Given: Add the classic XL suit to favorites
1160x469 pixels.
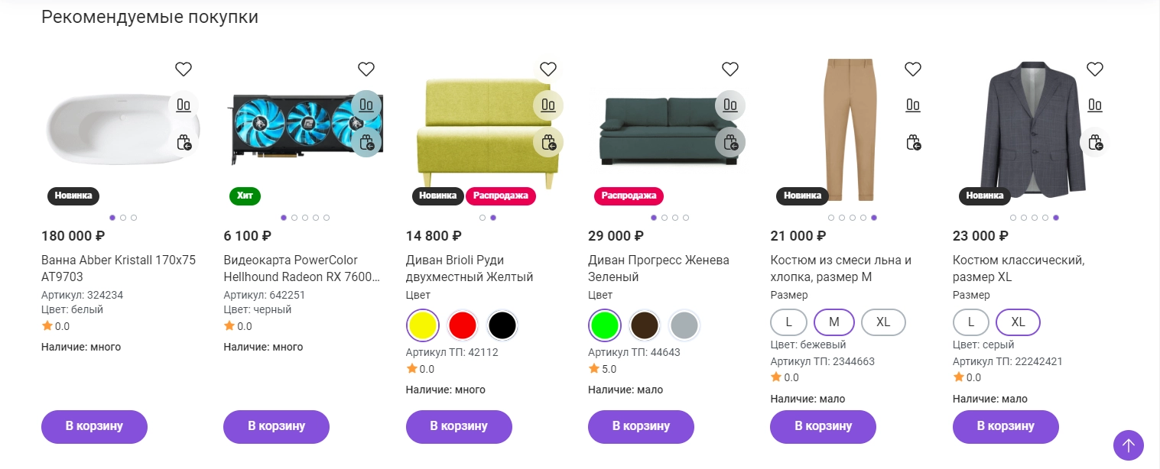Looking at the screenshot, I should 1095,70.
